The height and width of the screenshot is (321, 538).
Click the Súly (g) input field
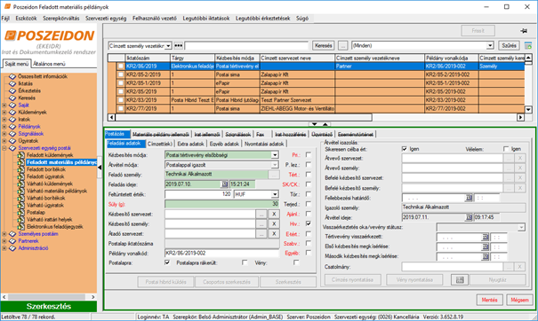click(x=222, y=204)
